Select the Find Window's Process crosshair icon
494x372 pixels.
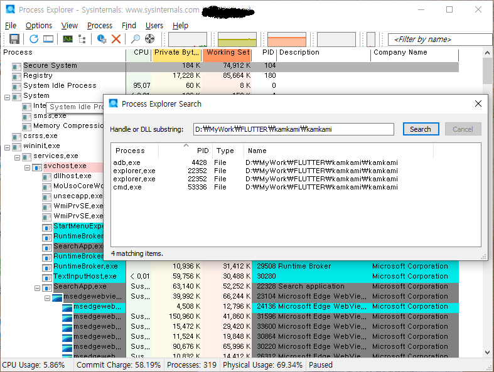(x=149, y=39)
